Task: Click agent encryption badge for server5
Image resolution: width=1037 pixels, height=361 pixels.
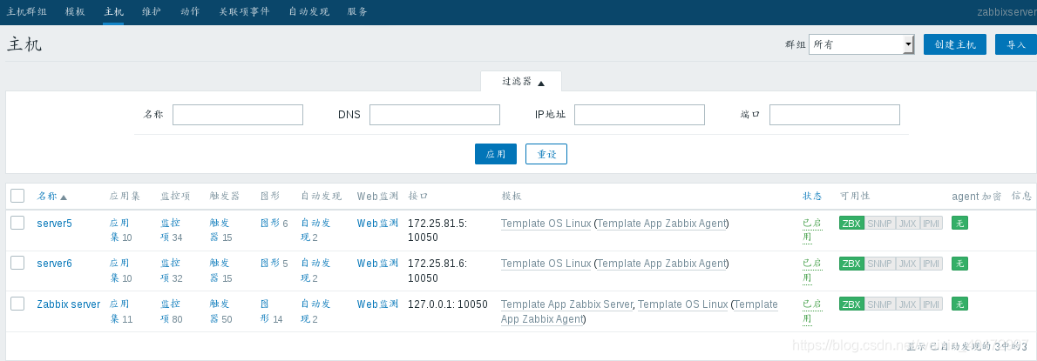Action: pyautogui.click(x=959, y=224)
